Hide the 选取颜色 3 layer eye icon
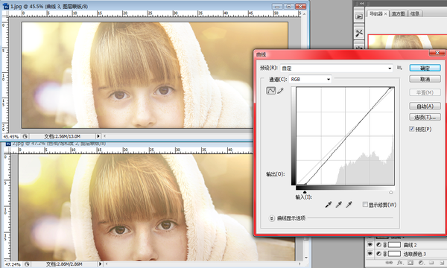The image size is (447, 268). click(370, 253)
